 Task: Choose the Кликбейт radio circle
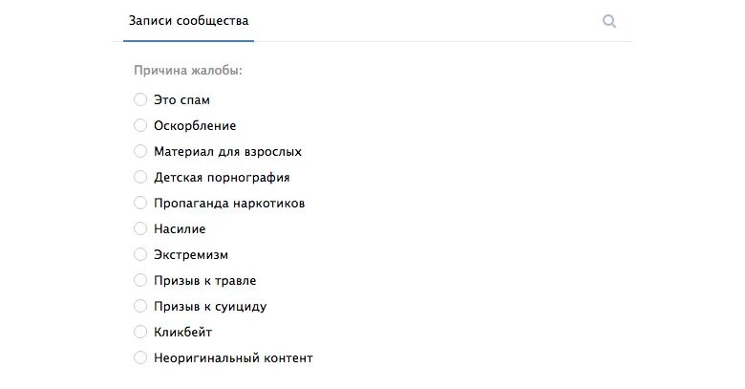click(x=140, y=332)
